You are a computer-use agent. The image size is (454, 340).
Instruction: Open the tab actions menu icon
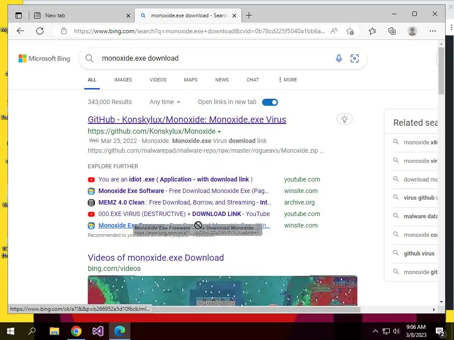tap(19, 15)
